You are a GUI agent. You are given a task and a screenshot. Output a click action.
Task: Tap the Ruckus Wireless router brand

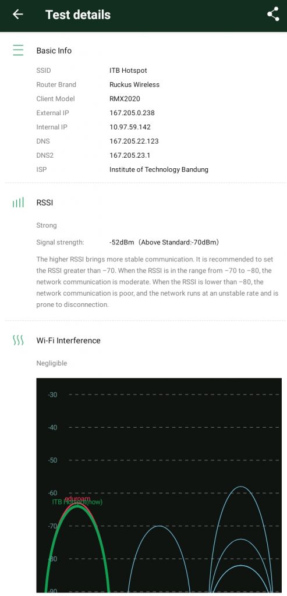134,84
